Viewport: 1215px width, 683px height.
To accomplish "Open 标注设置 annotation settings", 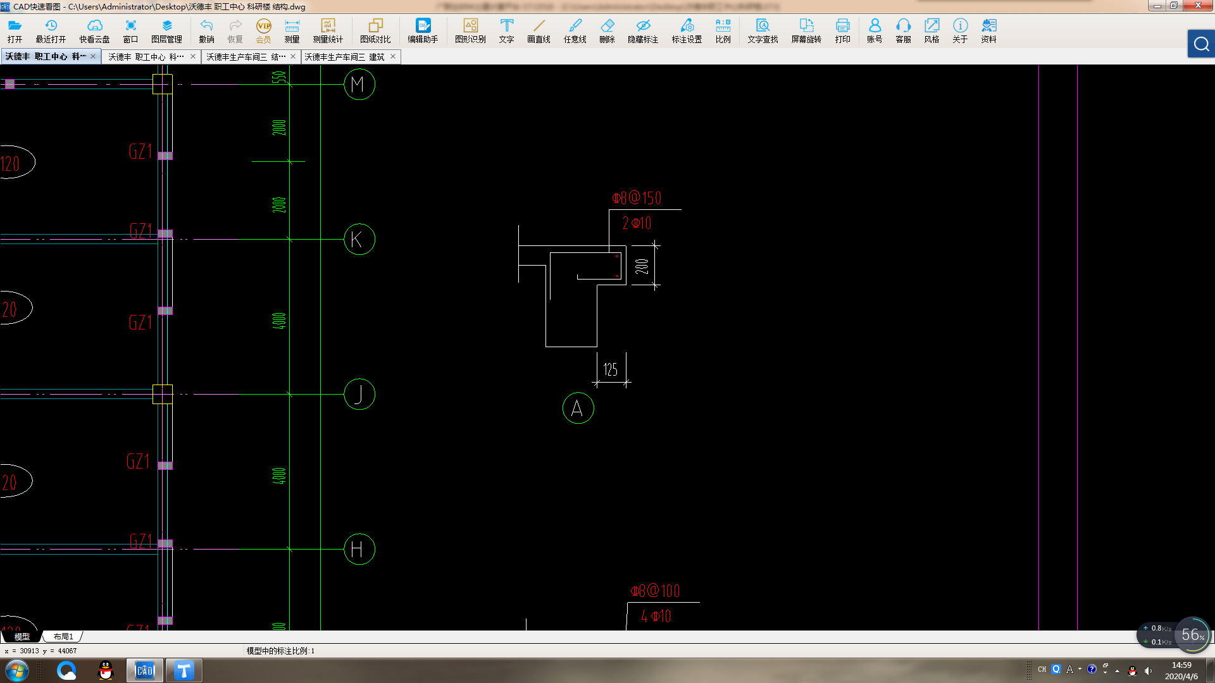I will coord(687,30).
